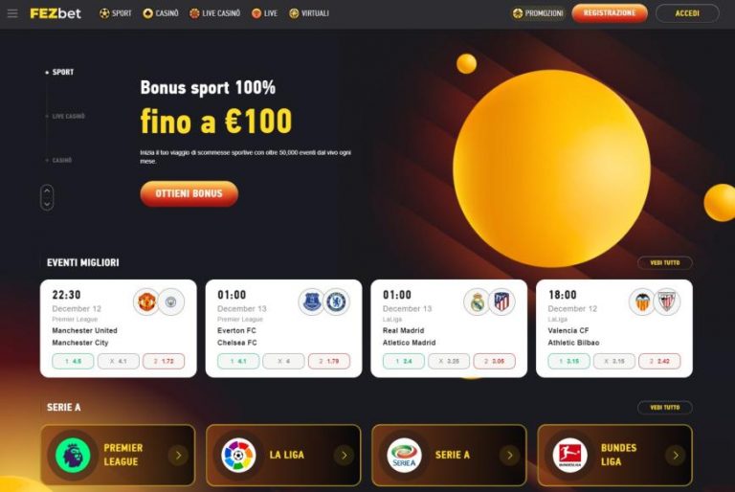Open the Virtuali menu item
Screen dimensions: 735x492
tap(309, 13)
